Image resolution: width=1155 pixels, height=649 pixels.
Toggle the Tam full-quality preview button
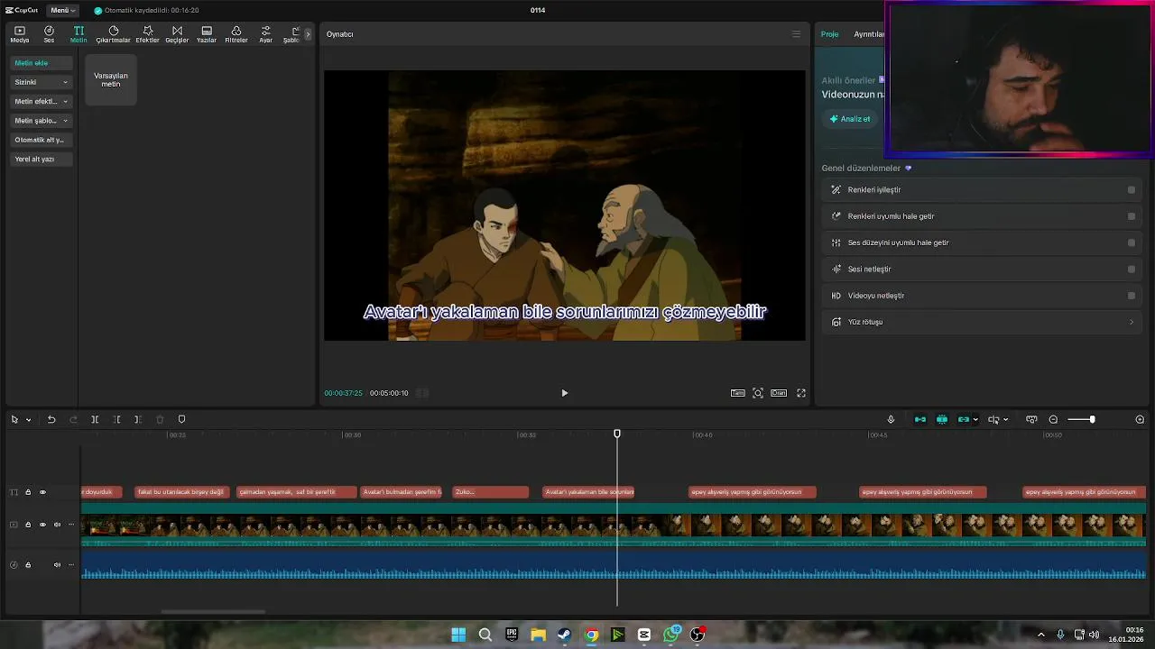click(738, 393)
